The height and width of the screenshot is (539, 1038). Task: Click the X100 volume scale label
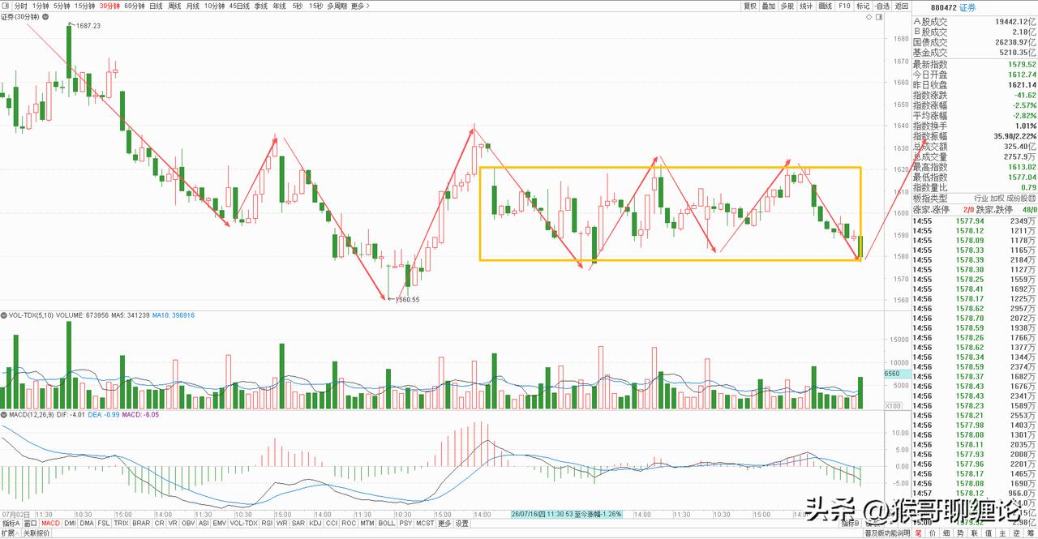pyautogui.click(x=891, y=405)
